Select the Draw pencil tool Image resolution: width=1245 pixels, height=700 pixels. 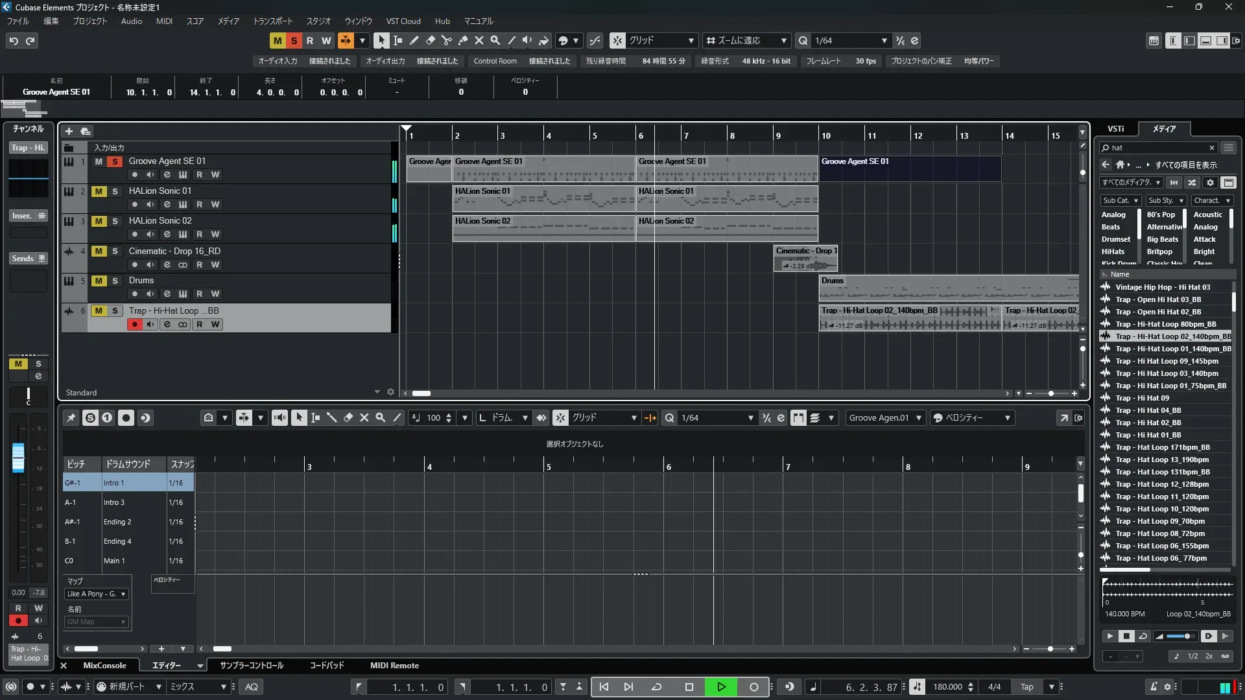click(414, 41)
